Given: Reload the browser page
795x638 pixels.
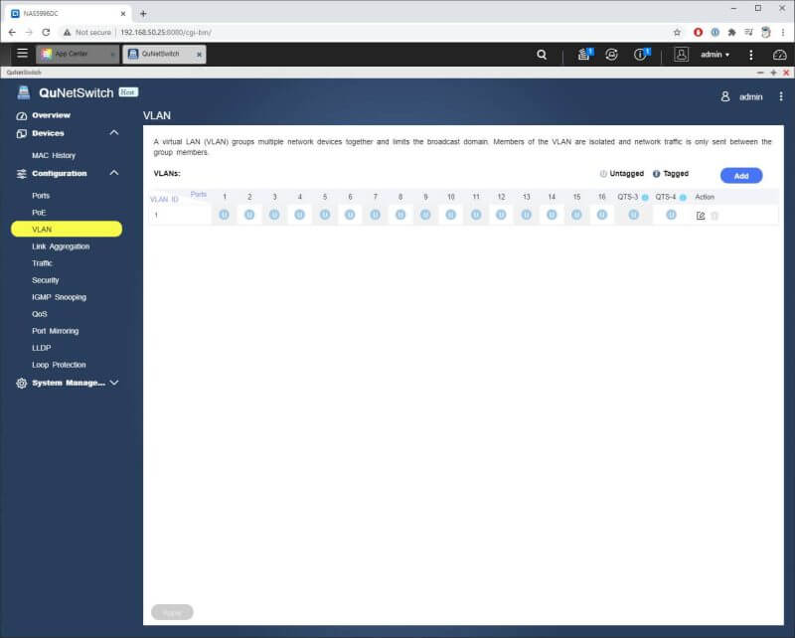Looking at the screenshot, I should point(46,32).
